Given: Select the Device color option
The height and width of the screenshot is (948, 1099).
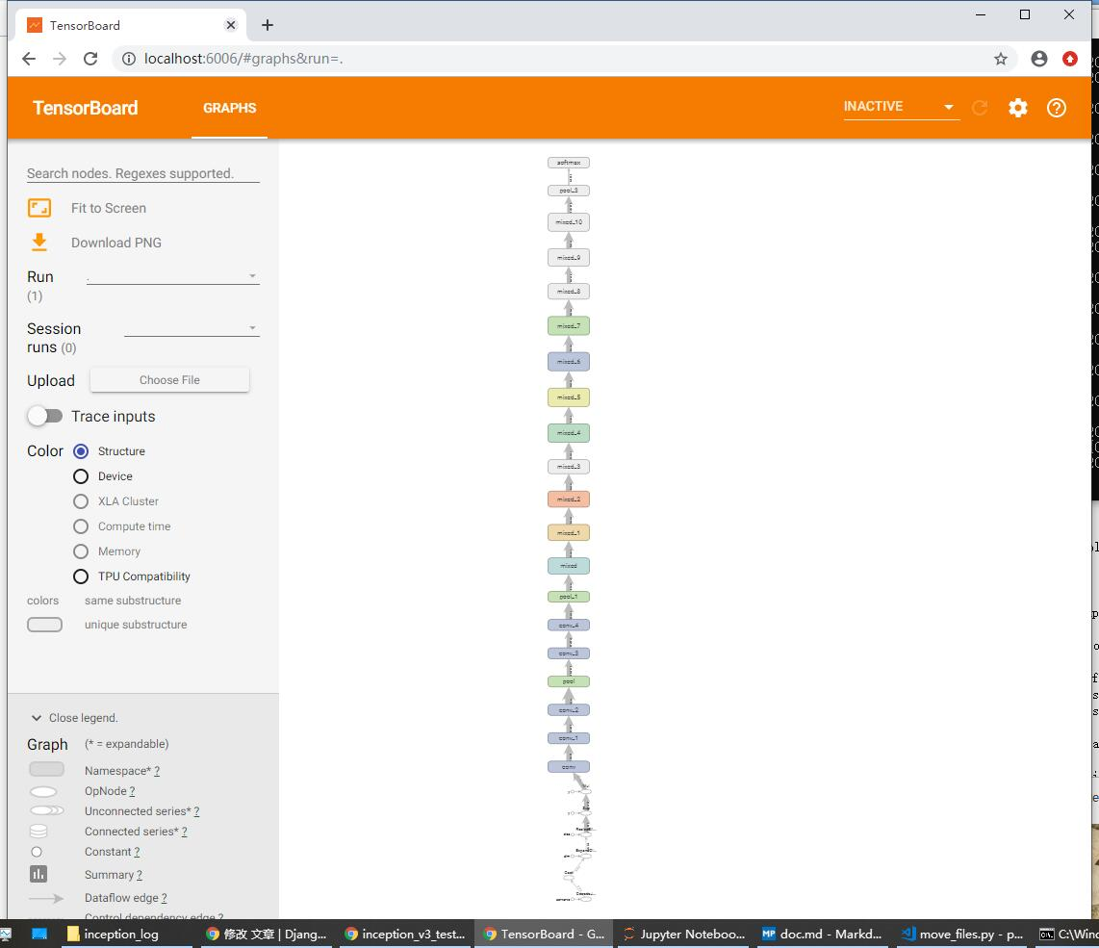Looking at the screenshot, I should click(81, 476).
